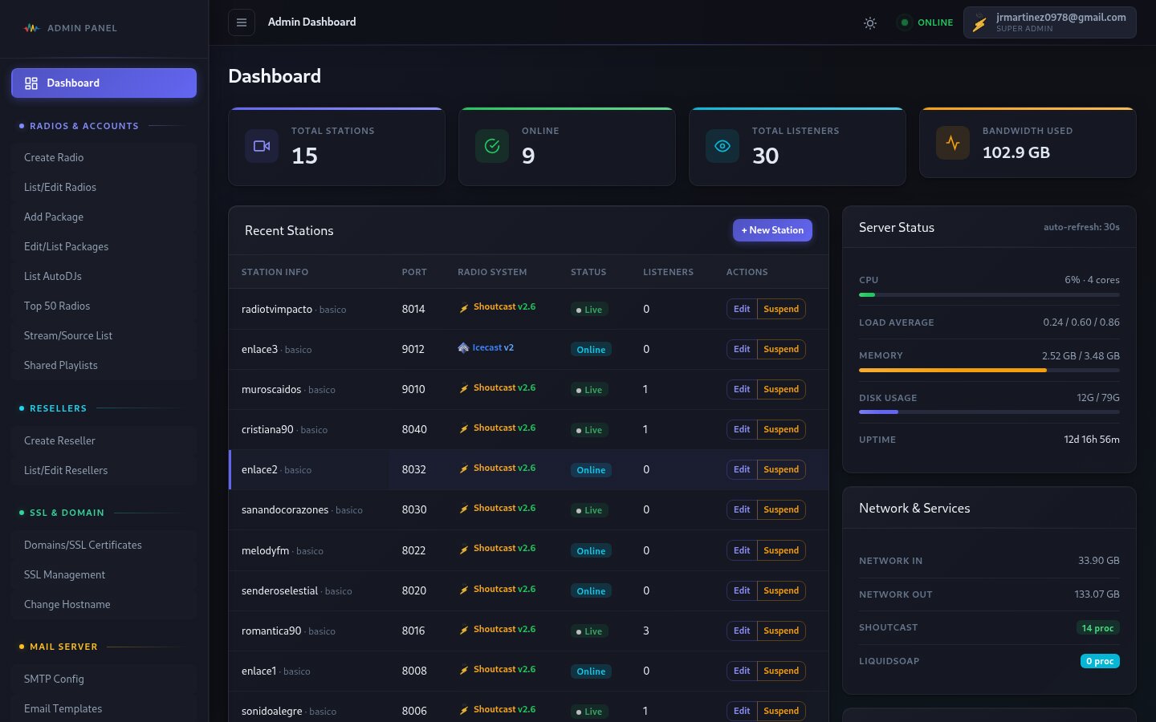Open the super admin account dropdown

point(1050,22)
